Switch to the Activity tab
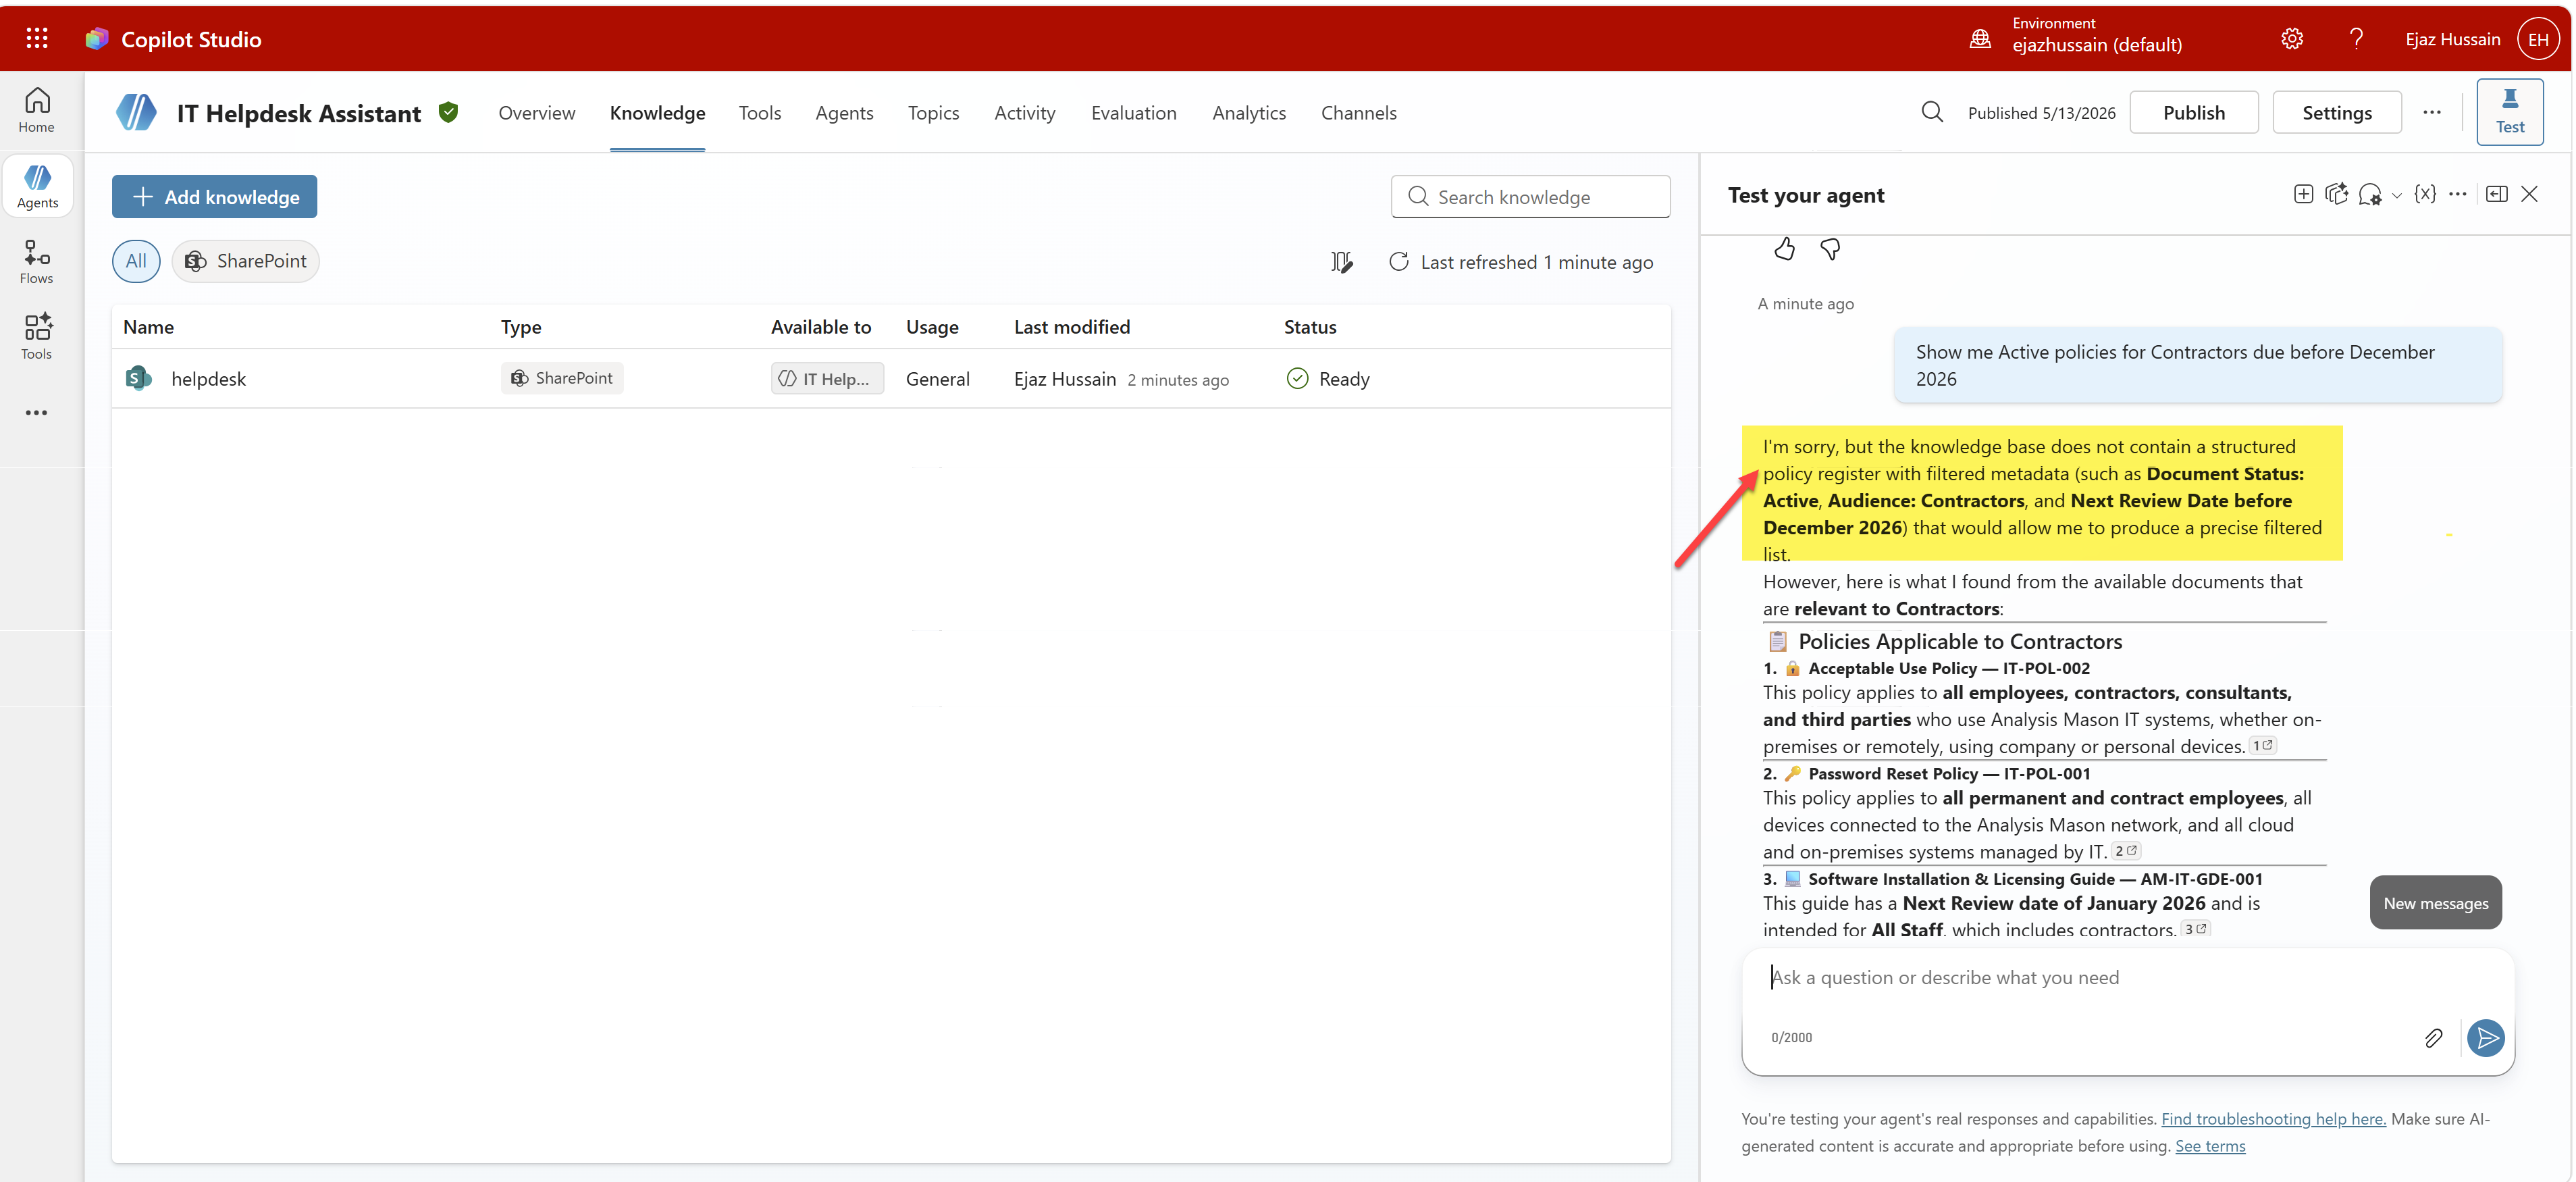Viewport: 2576px width, 1182px height. (1024, 112)
